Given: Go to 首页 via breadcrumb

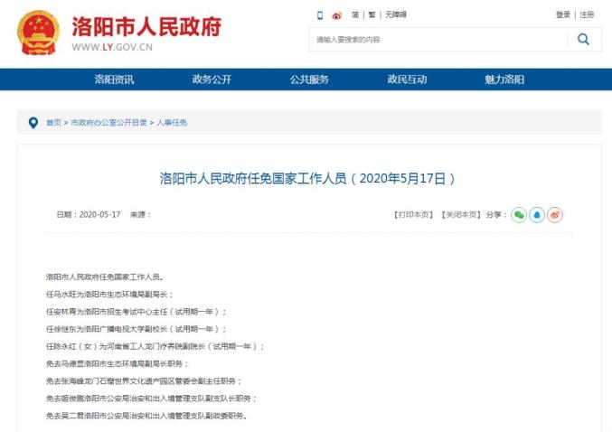Looking at the screenshot, I should [x=54, y=123].
